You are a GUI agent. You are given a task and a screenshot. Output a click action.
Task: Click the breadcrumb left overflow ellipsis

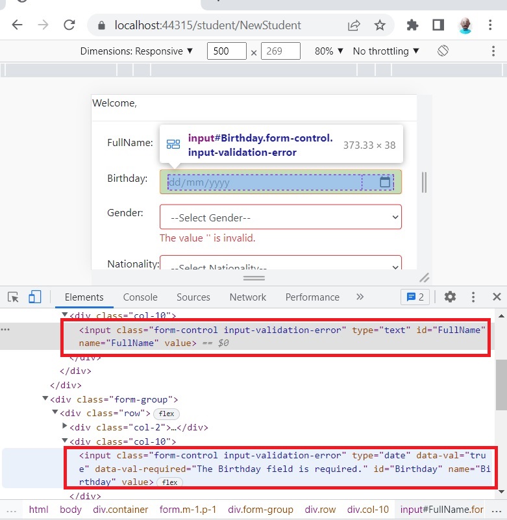pos(11,510)
